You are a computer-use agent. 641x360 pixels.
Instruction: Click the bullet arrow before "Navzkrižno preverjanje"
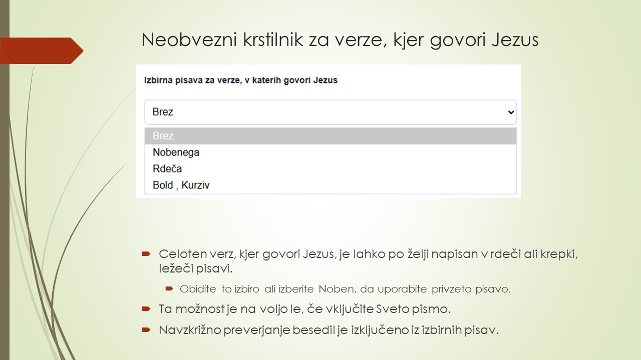[146, 330]
